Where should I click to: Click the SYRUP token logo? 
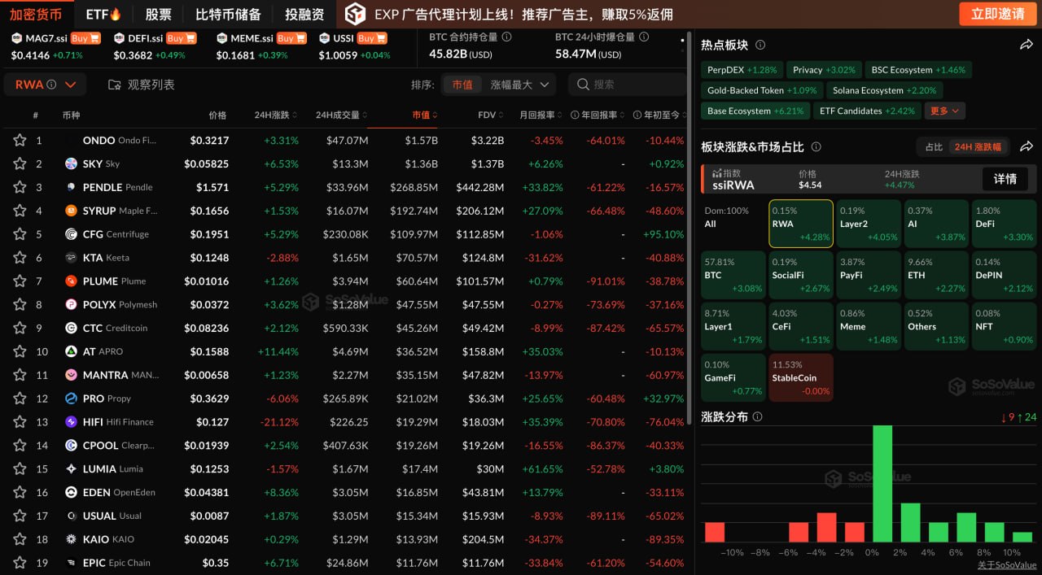[x=71, y=211]
